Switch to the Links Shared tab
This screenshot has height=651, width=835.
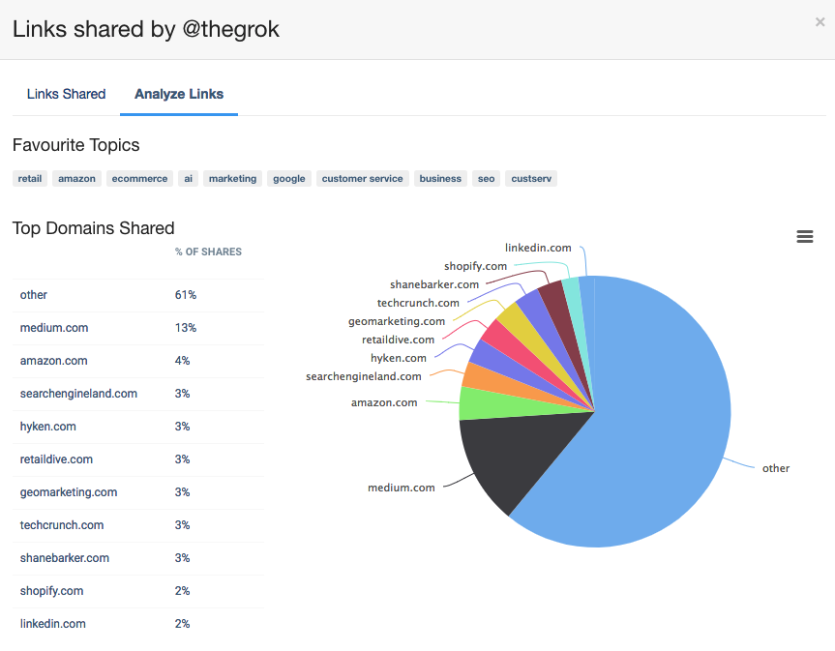click(x=66, y=94)
